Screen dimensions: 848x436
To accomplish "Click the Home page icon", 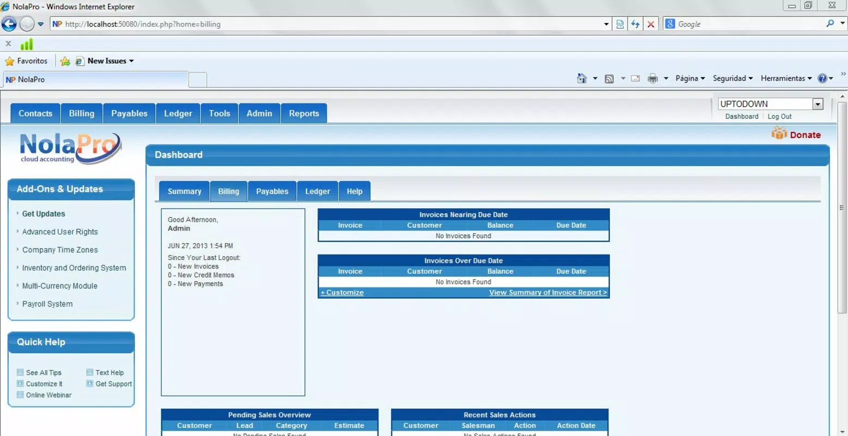I will (582, 78).
